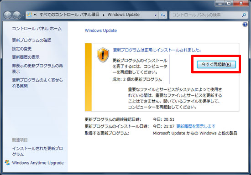The height and width of the screenshot is (175, 251).
Task: Open 設定の変更 link
Action: click(x=22, y=49)
